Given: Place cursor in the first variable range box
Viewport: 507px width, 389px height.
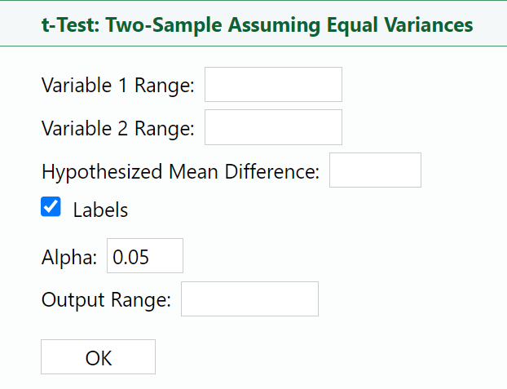Looking at the screenshot, I should (x=273, y=85).
